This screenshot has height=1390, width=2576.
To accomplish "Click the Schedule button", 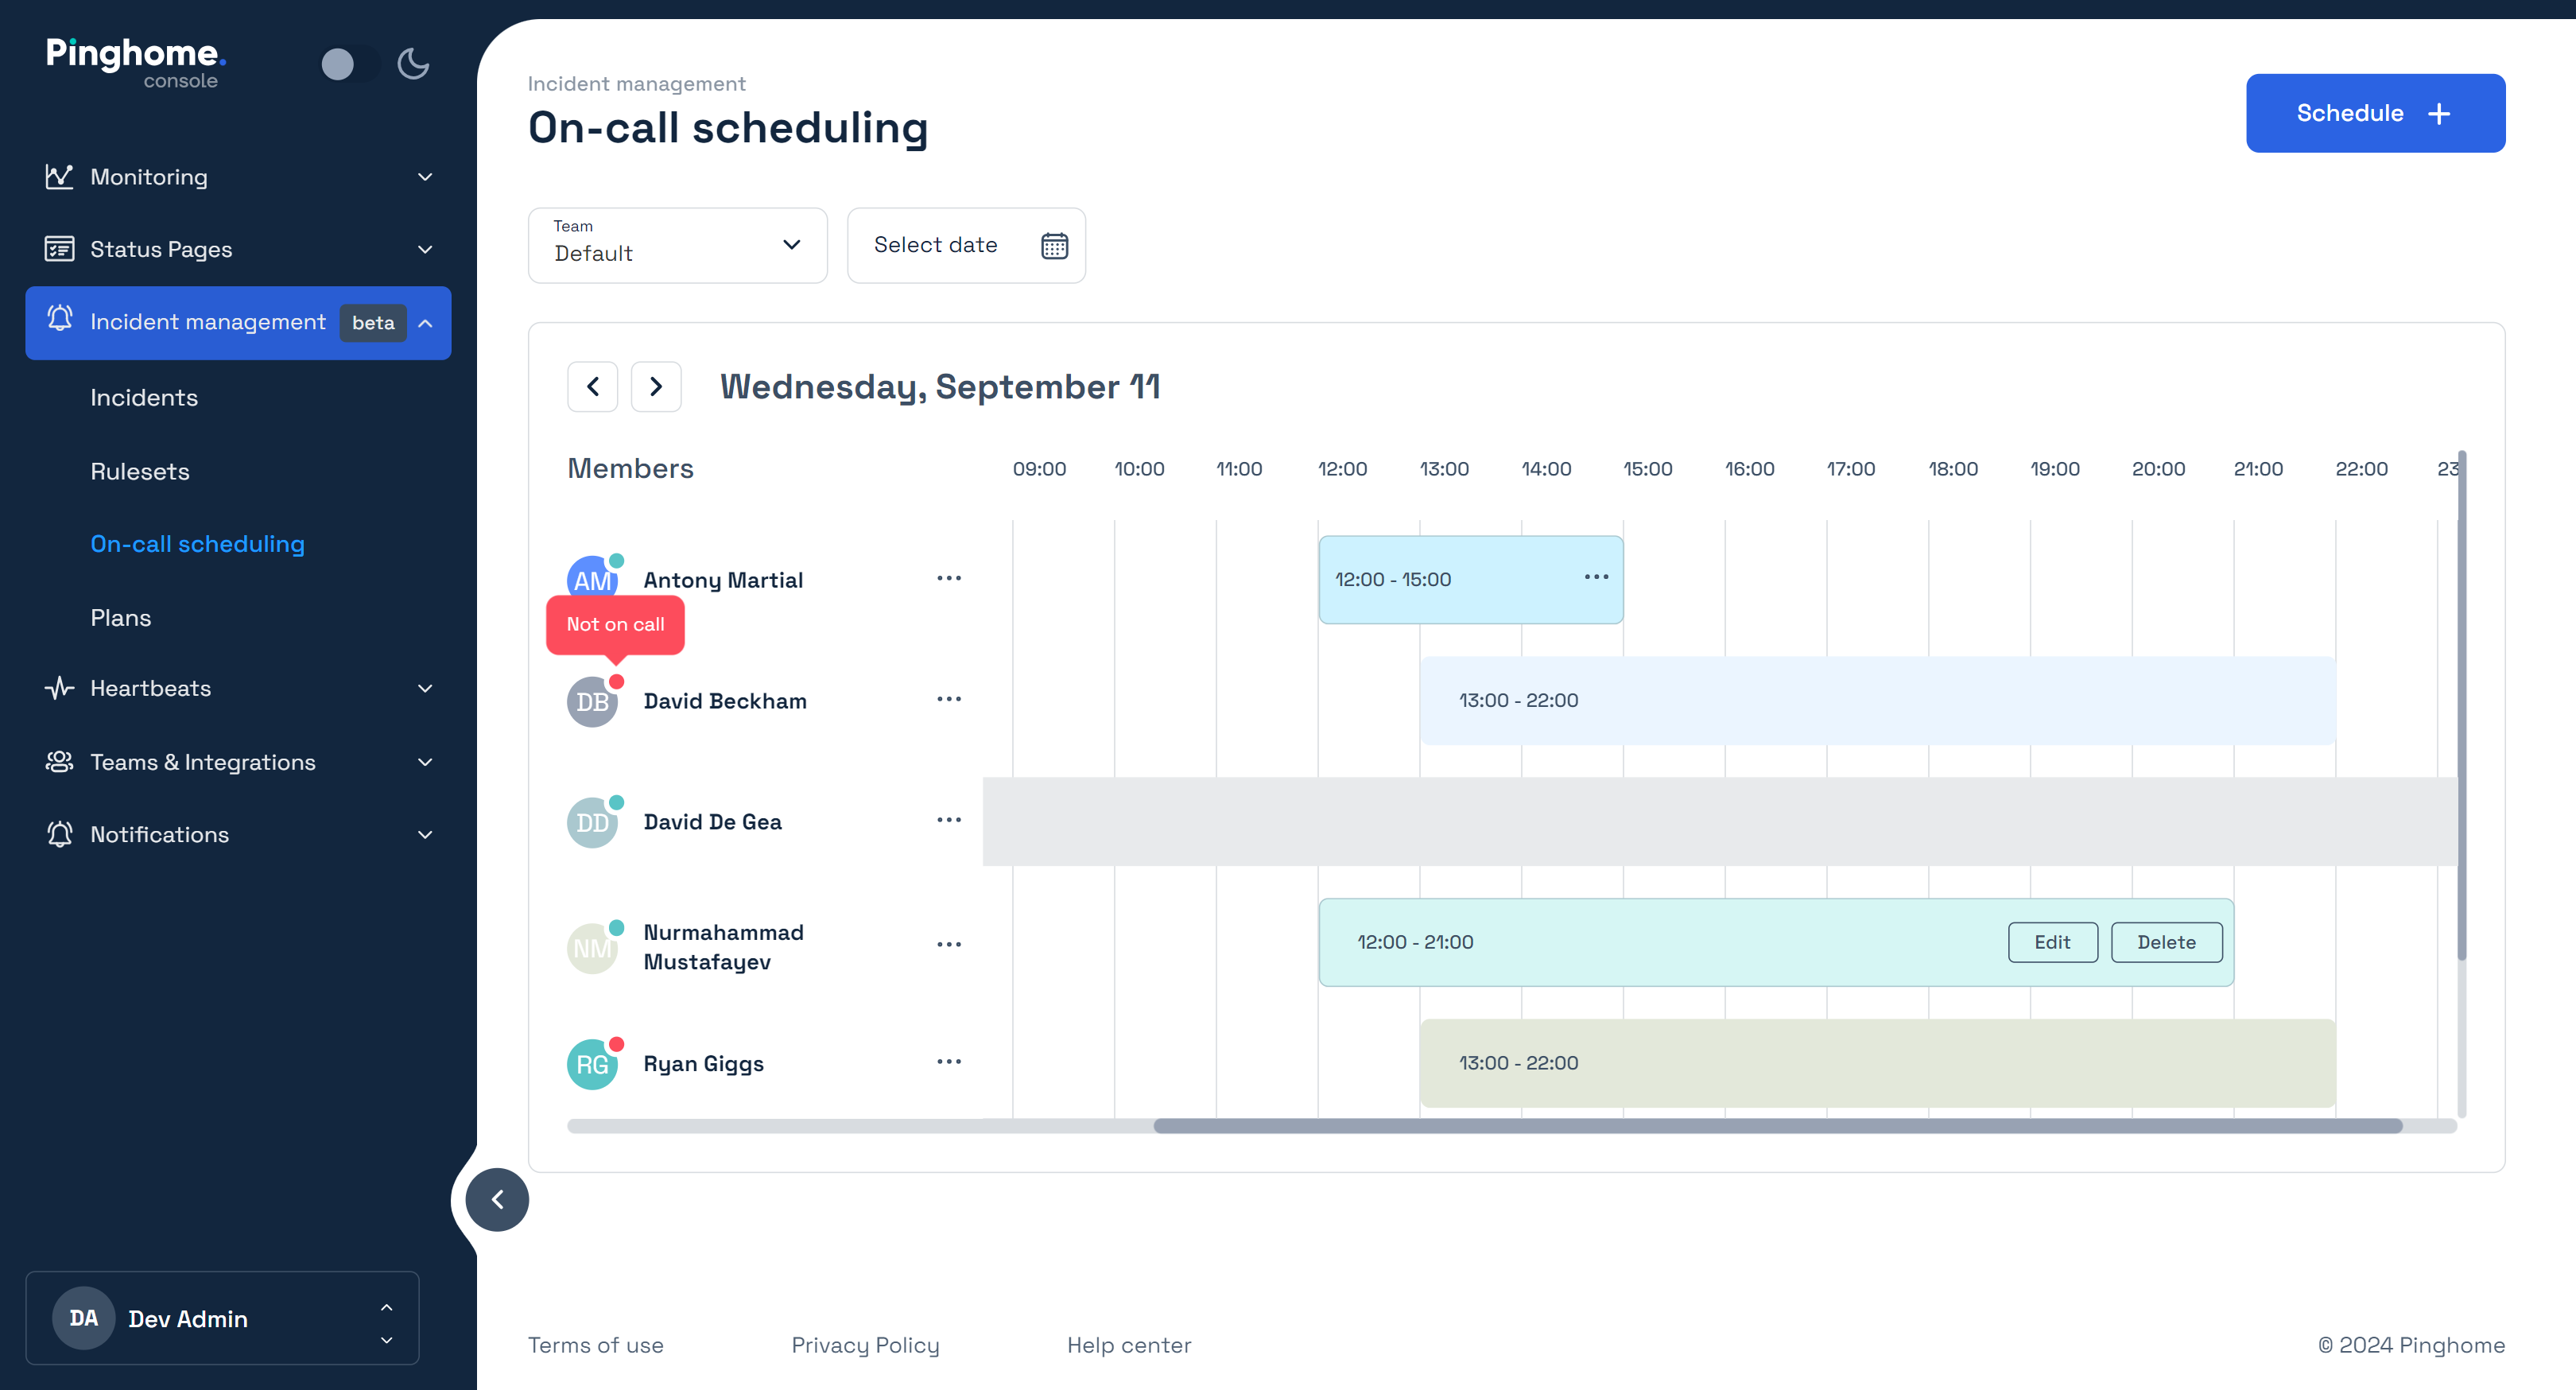I will click(2375, 113).
